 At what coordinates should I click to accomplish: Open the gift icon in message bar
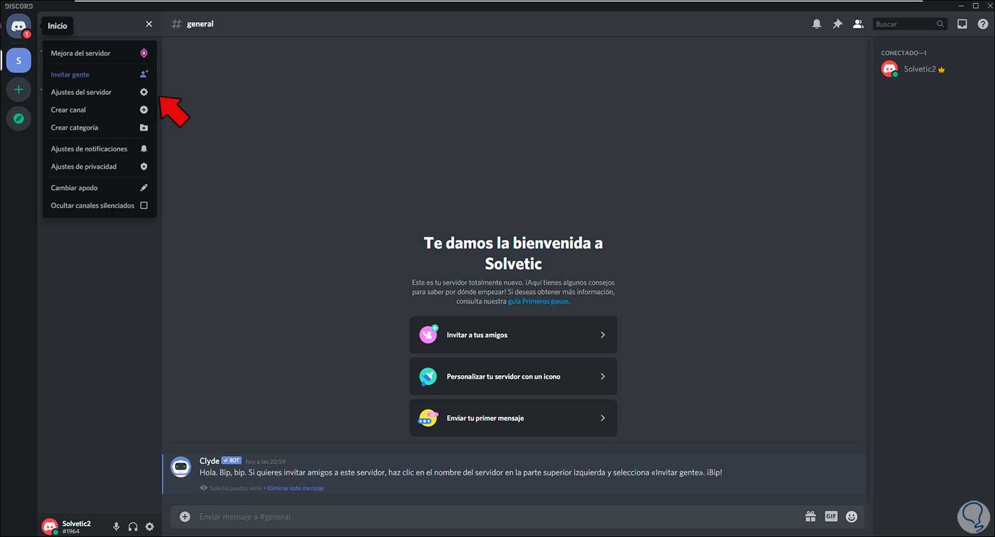811,516
